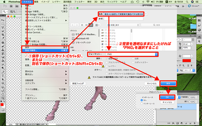Open the Character panel dock icon

pos(199,37)
